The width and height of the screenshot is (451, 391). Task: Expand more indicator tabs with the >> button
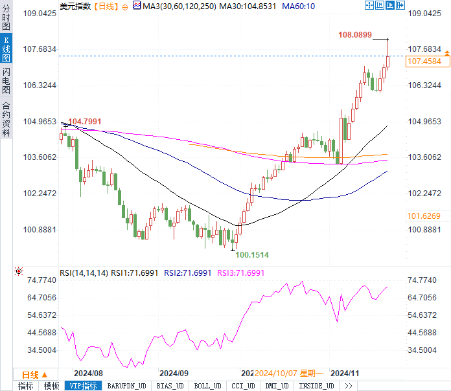coord(348,386)
